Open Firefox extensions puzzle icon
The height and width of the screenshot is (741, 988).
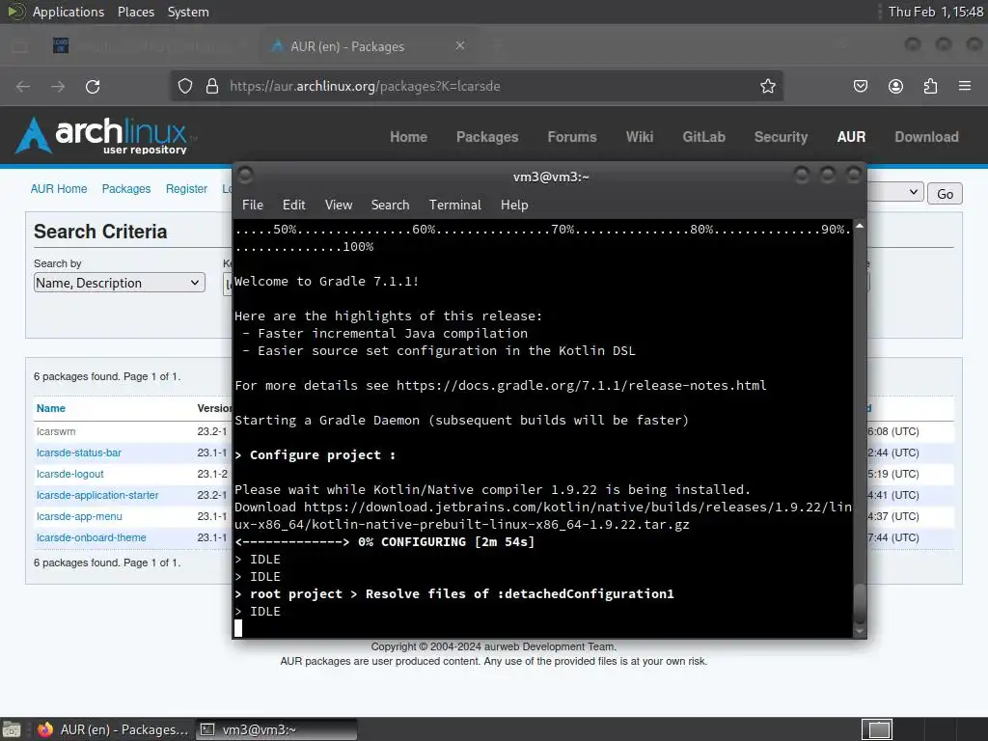pos(930,86)
